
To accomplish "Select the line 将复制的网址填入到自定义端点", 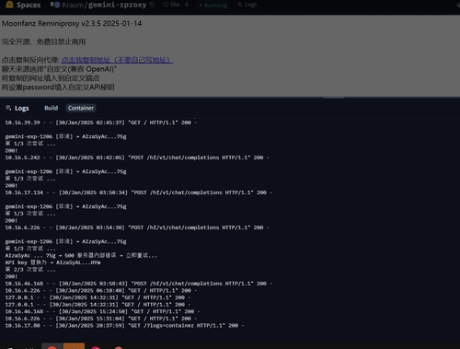I will point(51,78).
